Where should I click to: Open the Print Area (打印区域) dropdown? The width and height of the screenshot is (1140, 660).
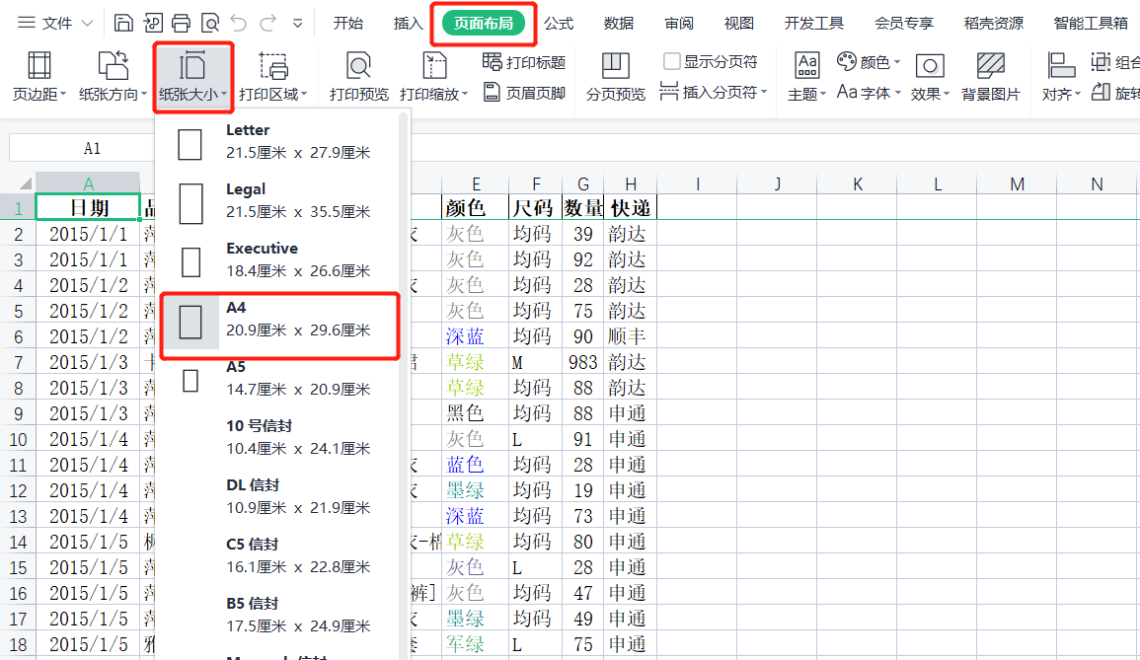273,77
